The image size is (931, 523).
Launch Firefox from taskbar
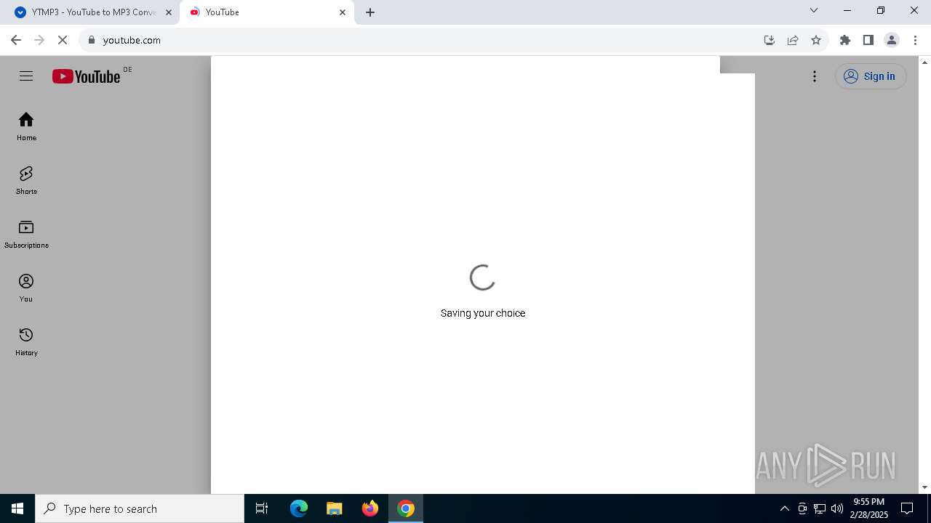(x=370, y=508)
